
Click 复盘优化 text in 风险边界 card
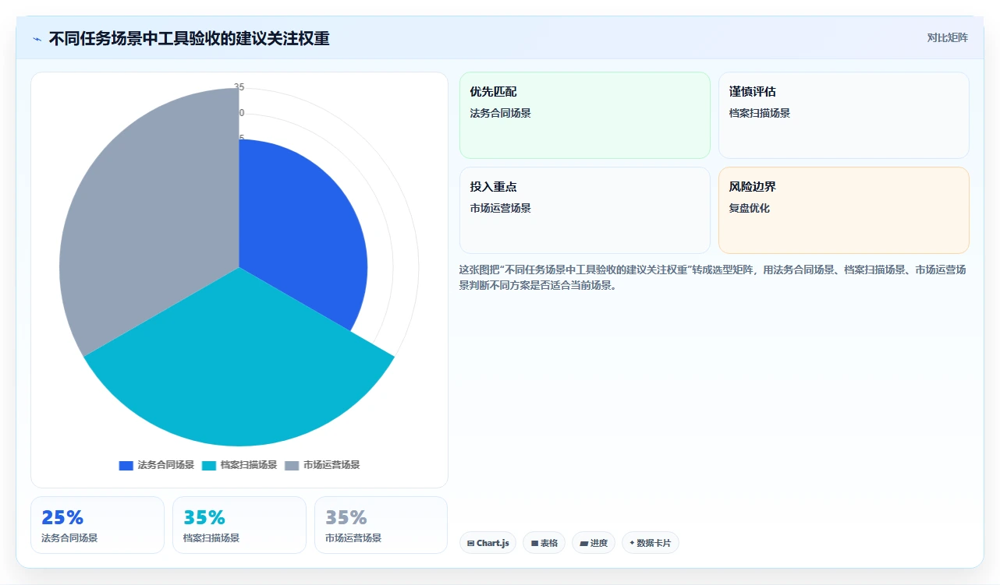click(750, 209)
